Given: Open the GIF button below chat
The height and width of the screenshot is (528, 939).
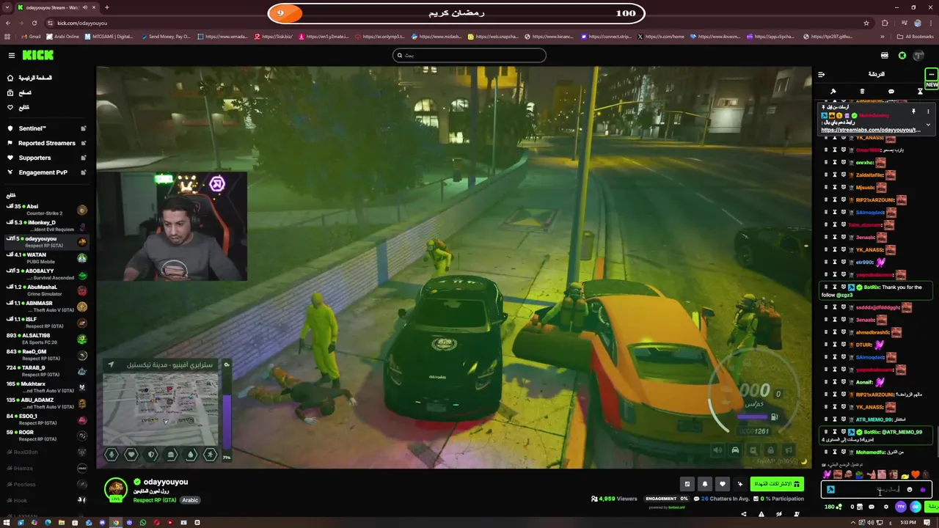Looking at the screenshot, I should point(915,507).
